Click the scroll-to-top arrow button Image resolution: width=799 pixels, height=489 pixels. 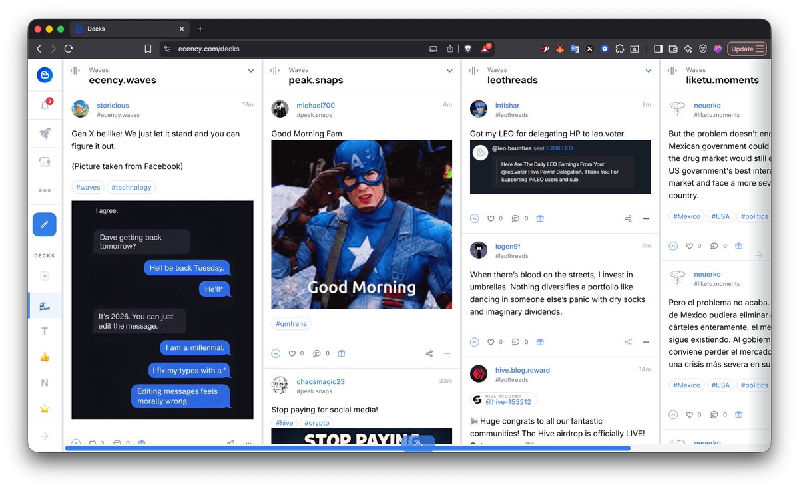pyautogui.click(x=418, y=443)
